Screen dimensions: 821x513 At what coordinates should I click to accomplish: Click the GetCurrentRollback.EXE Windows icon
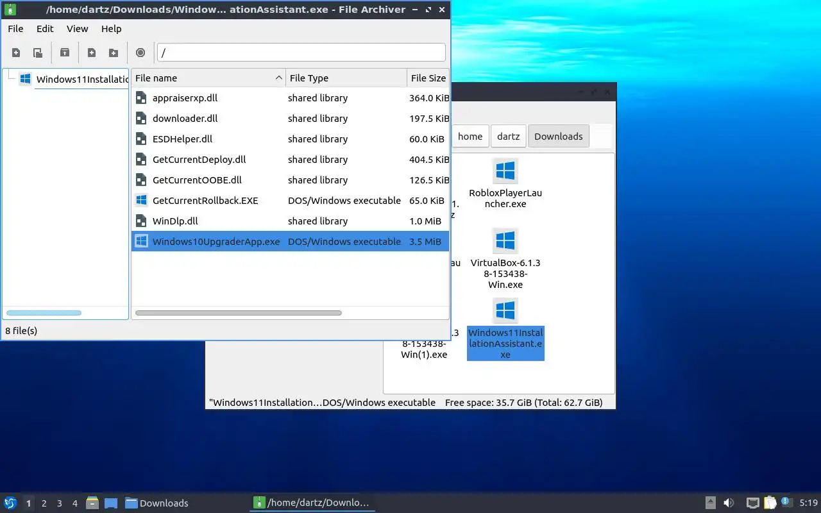[x=142, y=201]
